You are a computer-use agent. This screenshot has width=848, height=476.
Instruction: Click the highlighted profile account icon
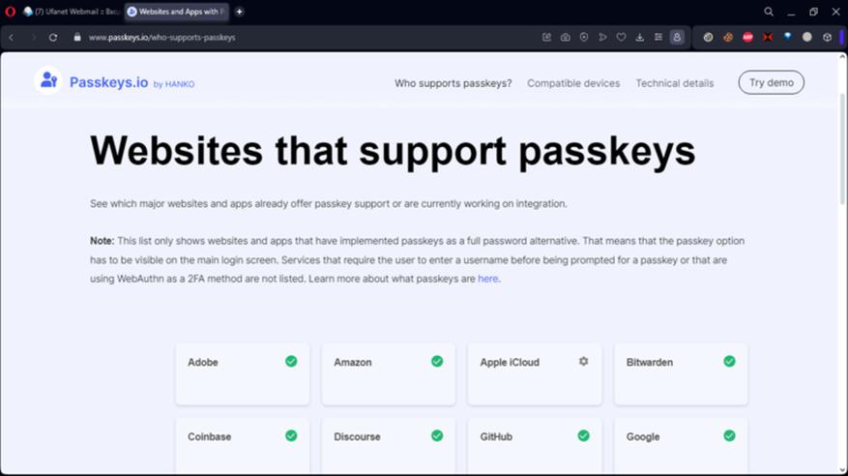677,38
